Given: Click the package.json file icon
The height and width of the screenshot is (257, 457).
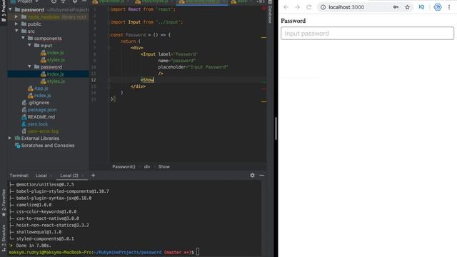Looking at the screenshot, I should click(24, 109).
